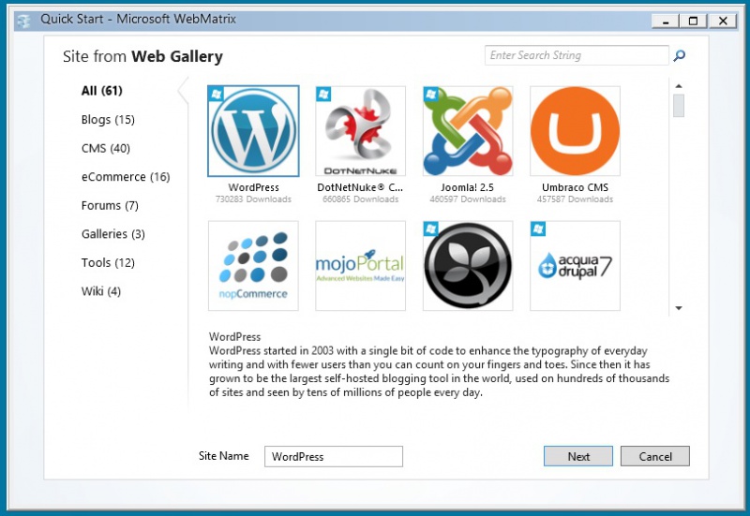The image size is (750, 516).
Task: Select the Umbraco CMS orange icon
Action: point(575,131)
